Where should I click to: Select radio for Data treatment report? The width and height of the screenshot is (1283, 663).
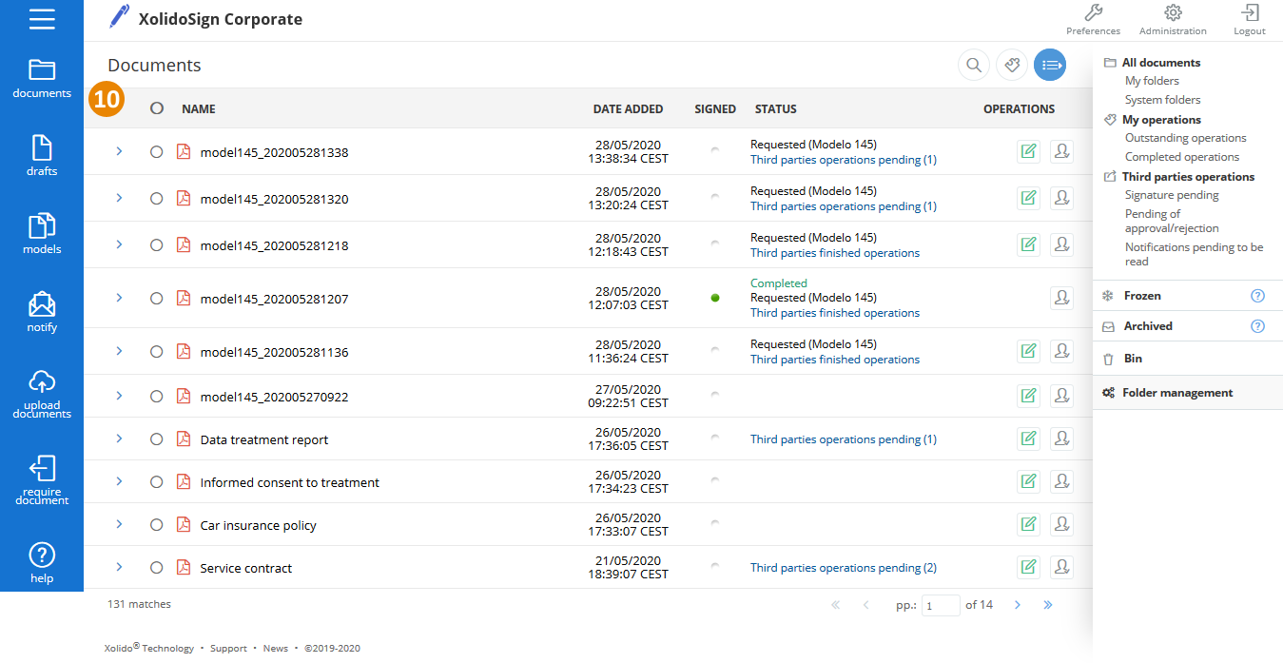point(157,439)
